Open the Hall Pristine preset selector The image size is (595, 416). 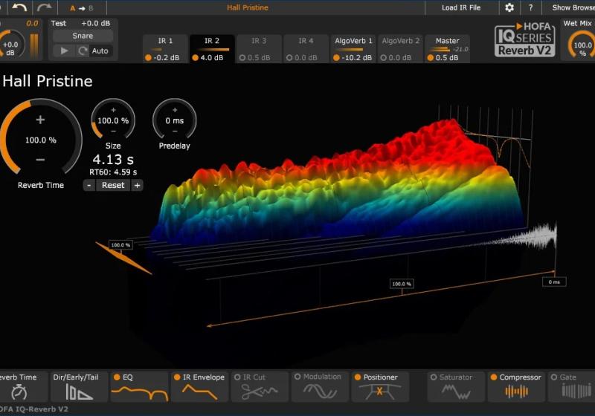tap(247, 7)
